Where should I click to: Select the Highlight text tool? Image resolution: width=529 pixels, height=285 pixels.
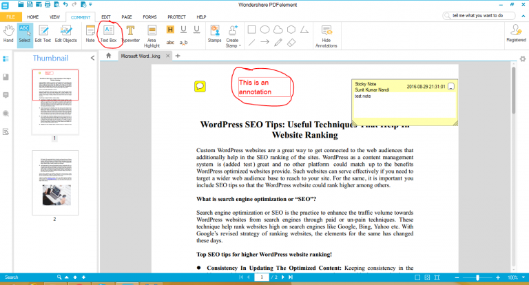pos(170,30)
